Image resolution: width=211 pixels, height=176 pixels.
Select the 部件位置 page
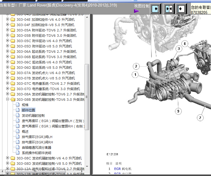click(28, 110)
